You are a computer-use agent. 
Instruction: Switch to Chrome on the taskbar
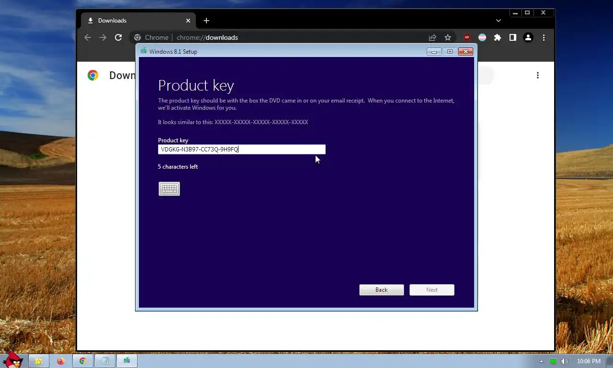click(x=83, y=361)
